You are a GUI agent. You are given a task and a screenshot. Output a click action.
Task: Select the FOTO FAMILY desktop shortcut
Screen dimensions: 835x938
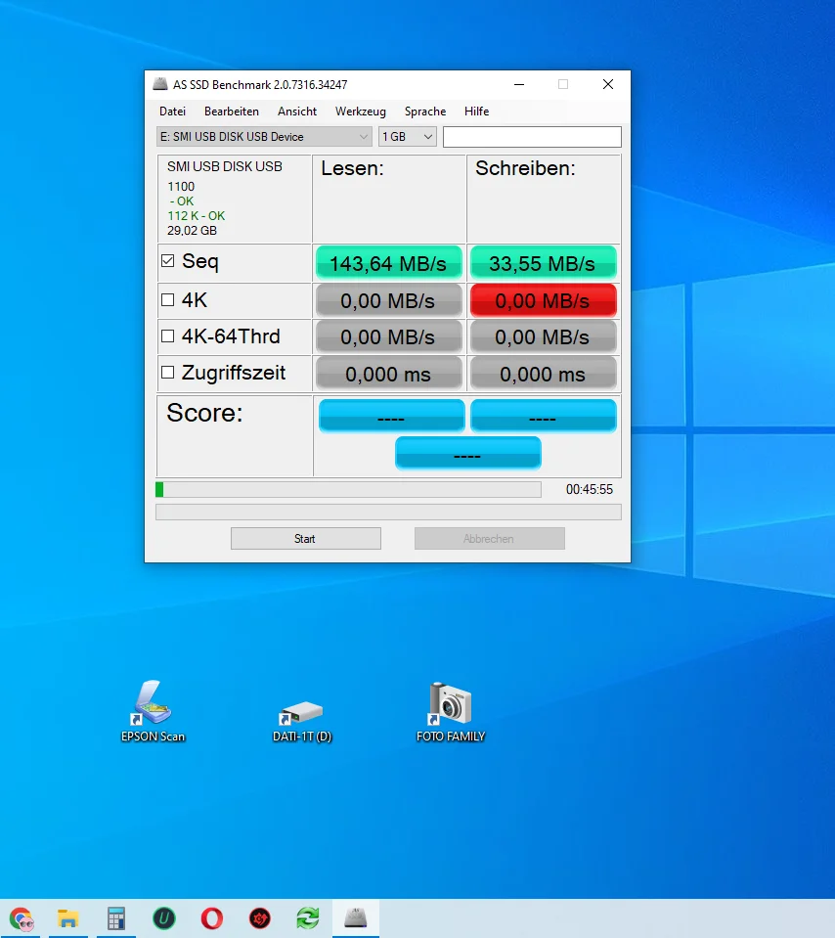click(451, 712)
